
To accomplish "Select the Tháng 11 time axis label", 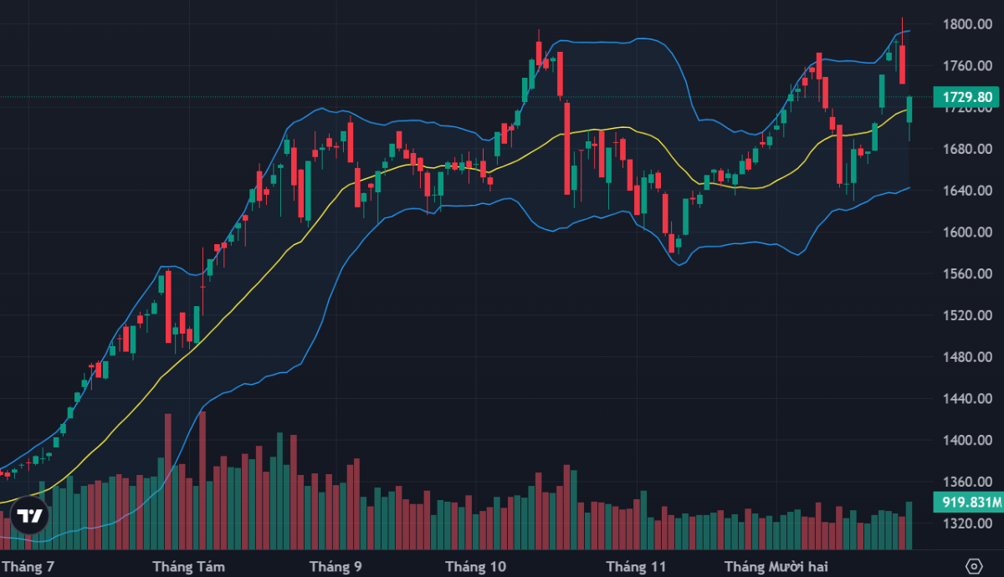I will (x=636, y=566).
